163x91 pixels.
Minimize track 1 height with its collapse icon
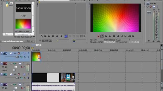[x=2, y=53]
